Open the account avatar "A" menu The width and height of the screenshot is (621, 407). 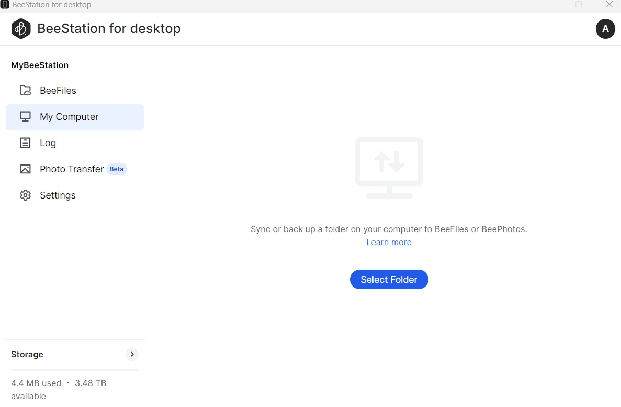pyautogui.click(x=605, y=29)
